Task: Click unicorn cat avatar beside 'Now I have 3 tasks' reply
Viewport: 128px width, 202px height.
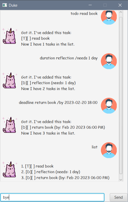Action: pyautogui.click(x=10, y=125)
